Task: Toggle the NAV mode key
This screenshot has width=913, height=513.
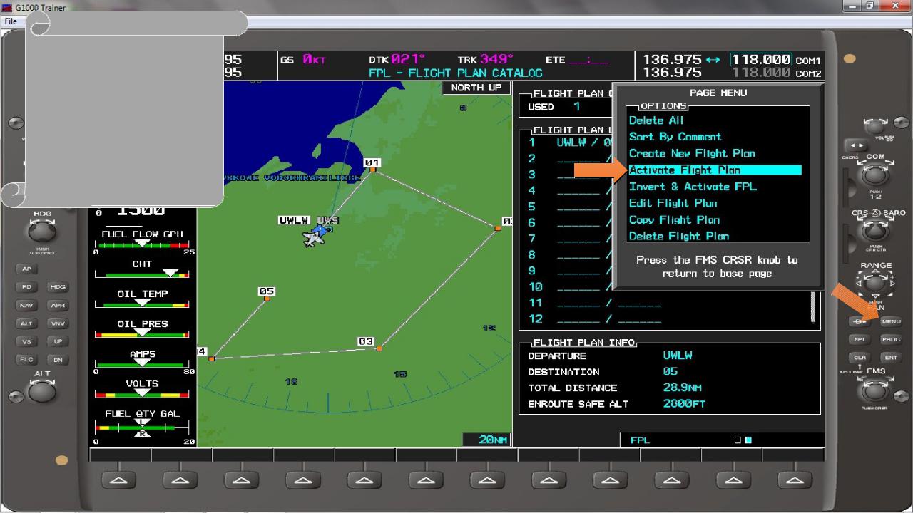Action: click(26, 305)
